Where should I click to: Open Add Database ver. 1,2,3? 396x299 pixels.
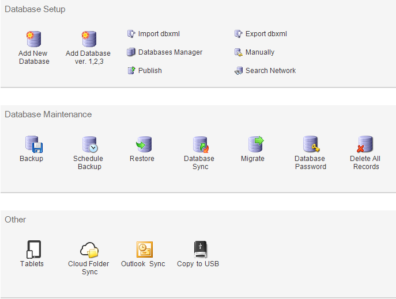coord(88,39)
